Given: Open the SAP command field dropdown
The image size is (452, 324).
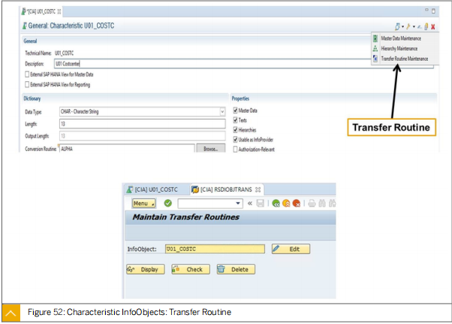Looking at the screenshot, I should [x=238, y=204].
